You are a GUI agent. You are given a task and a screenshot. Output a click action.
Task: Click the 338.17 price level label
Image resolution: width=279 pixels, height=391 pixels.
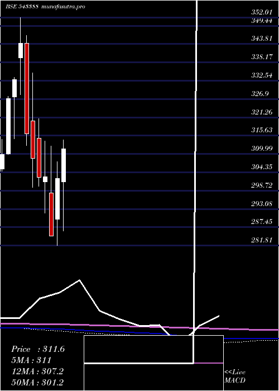[x=262, y=57]
